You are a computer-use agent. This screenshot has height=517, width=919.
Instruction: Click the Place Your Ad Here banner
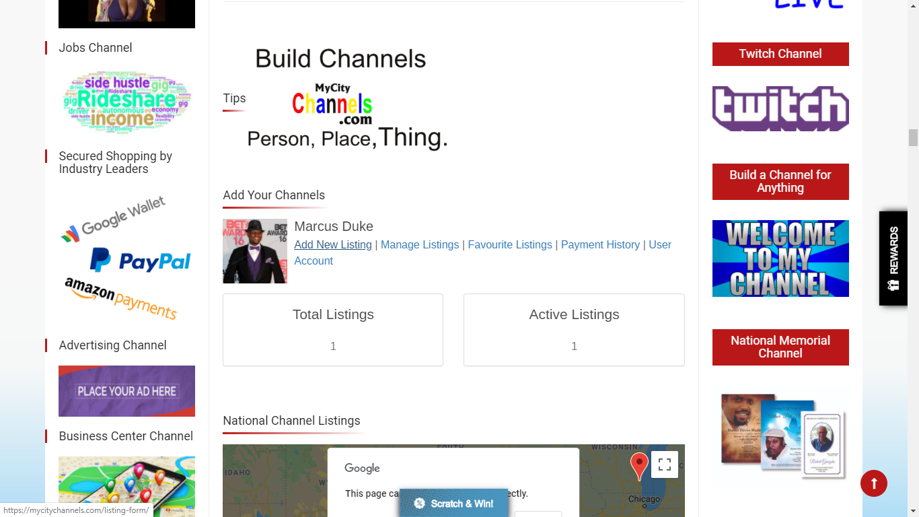(x=126, y=391)
